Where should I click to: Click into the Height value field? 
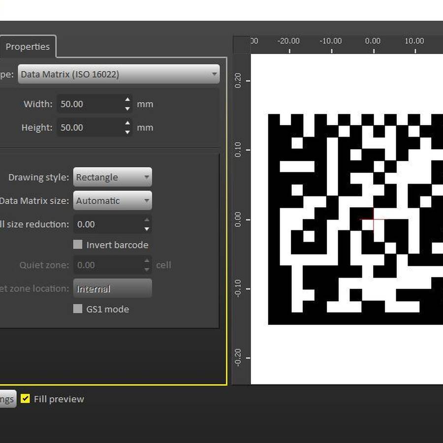click(x=91, y=127)
